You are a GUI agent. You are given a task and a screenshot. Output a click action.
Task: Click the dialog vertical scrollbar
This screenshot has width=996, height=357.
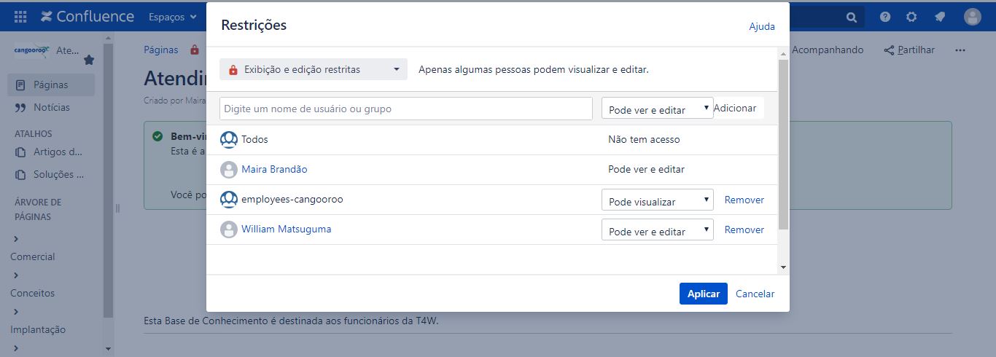point(784,144)
